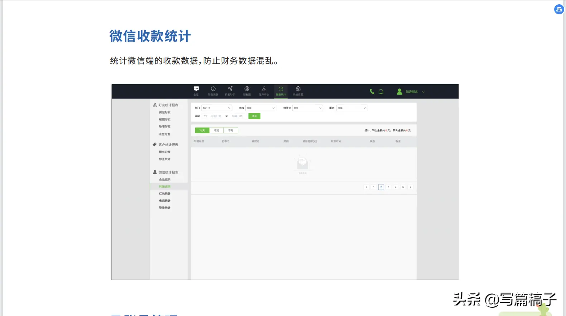Go to page 3 in pagination

point(388,187)
